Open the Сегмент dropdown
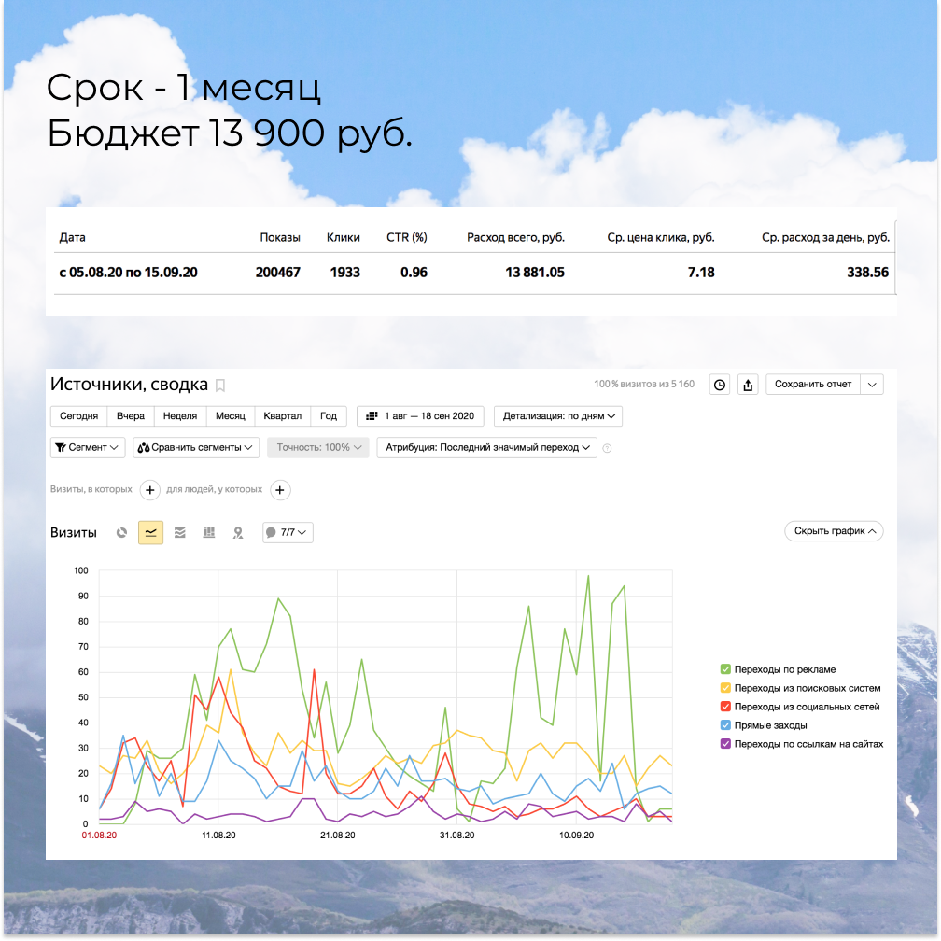 click(x=88, y=448)
